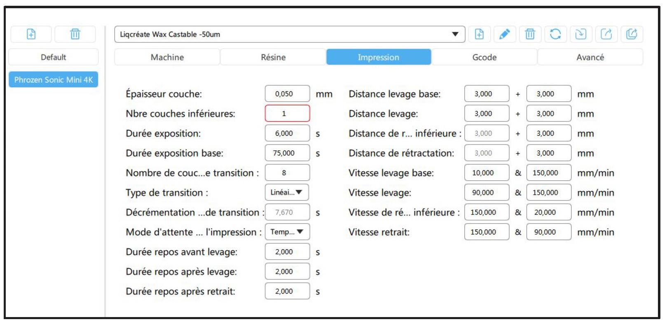The height and width of the screenshot is (322, 667).
Task: Click the Vitesse levage 150,000 field
Action: pos(549,192)
